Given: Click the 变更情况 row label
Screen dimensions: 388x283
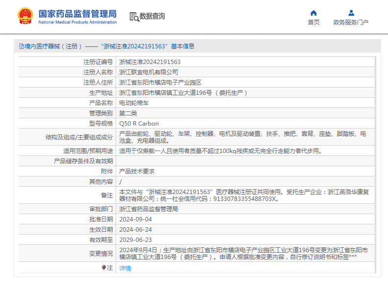Looking at the screenshot, I should pos(101,254).
